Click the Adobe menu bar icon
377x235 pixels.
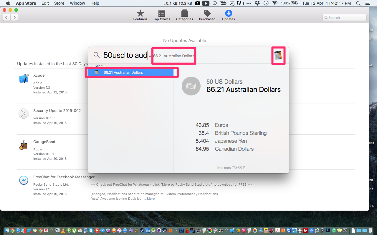click(239, 3)
